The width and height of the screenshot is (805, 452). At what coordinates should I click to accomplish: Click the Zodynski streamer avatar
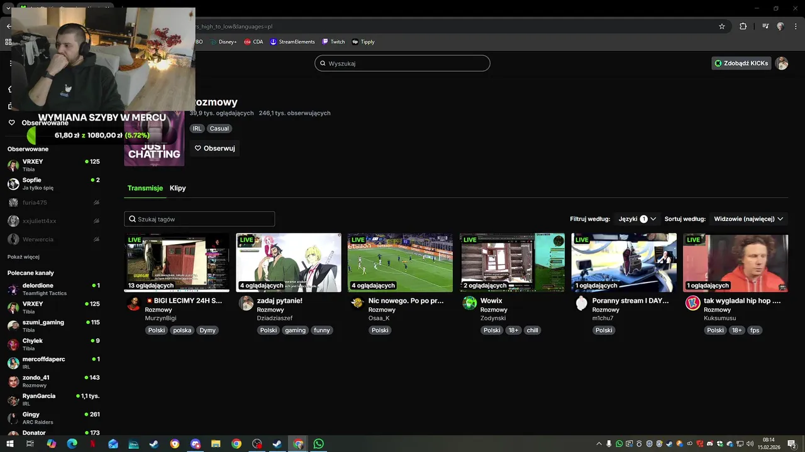click(x=469, y=304)
